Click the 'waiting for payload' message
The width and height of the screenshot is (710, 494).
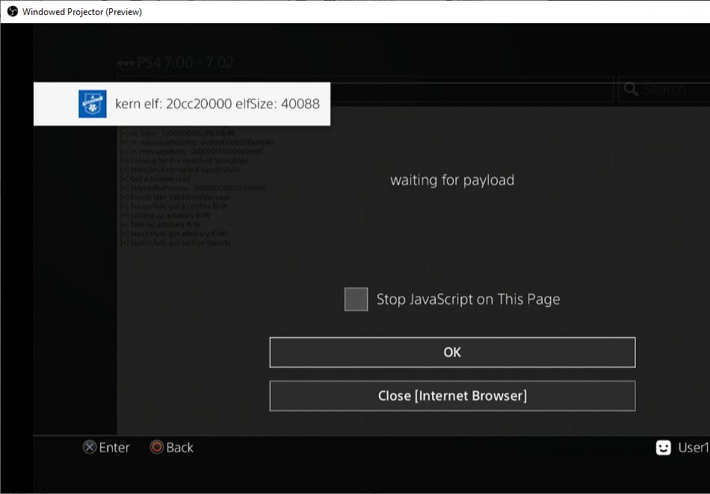[x=452, y=180]
